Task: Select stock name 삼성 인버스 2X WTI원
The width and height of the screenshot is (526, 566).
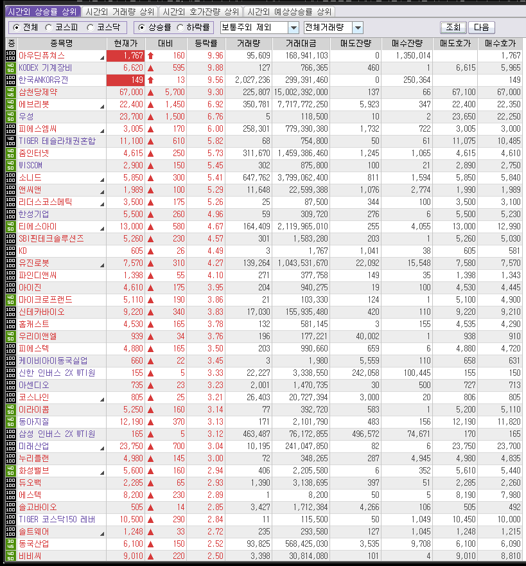Action: [57, 434]
